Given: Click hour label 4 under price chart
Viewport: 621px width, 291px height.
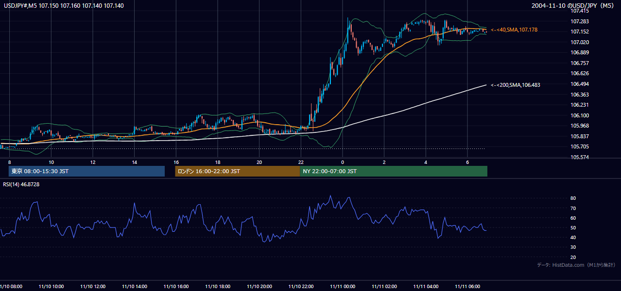Looking at the screenshot, I should point(426,162).
